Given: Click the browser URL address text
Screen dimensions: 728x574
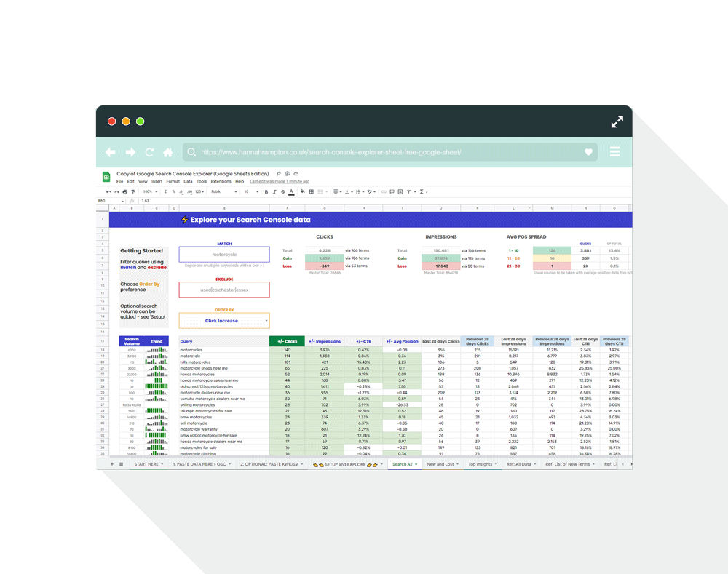Looking at the screenshot, I should [331, 152].
